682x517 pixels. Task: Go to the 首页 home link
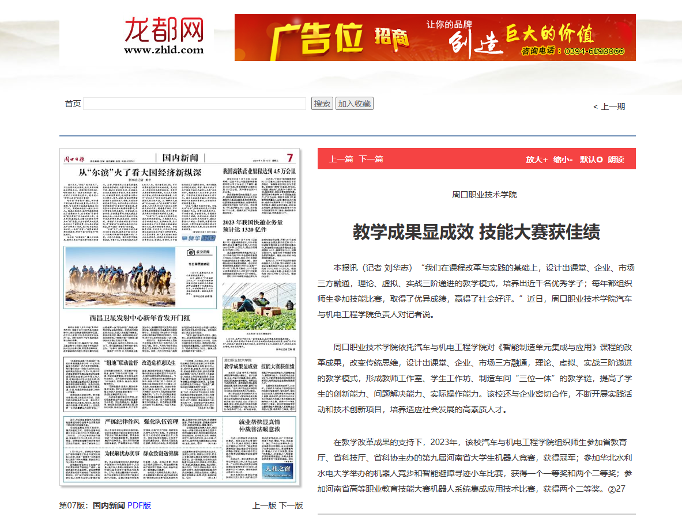coord(73,104)
